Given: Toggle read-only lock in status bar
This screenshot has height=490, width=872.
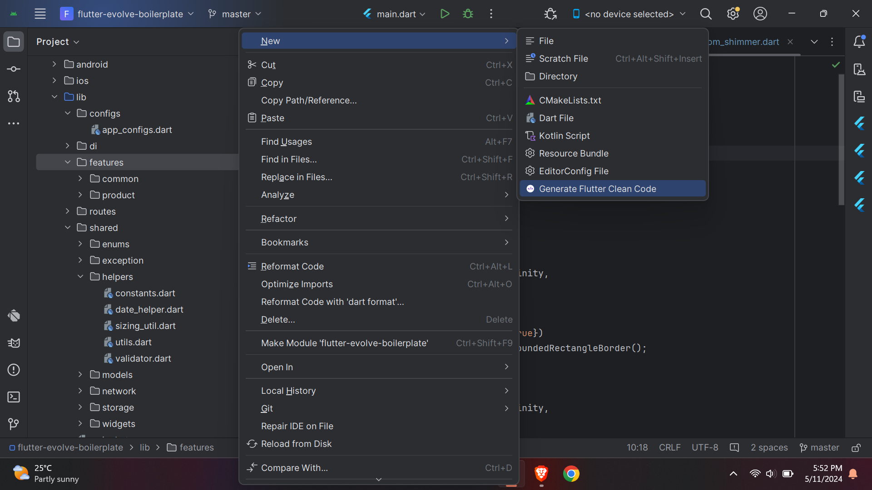Looking at the screenshot, I should point(856,448).
